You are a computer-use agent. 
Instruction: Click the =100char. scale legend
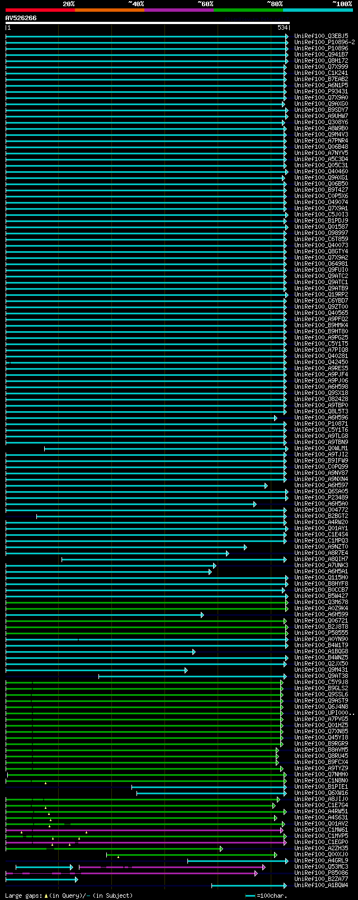(x=266, y=896)
